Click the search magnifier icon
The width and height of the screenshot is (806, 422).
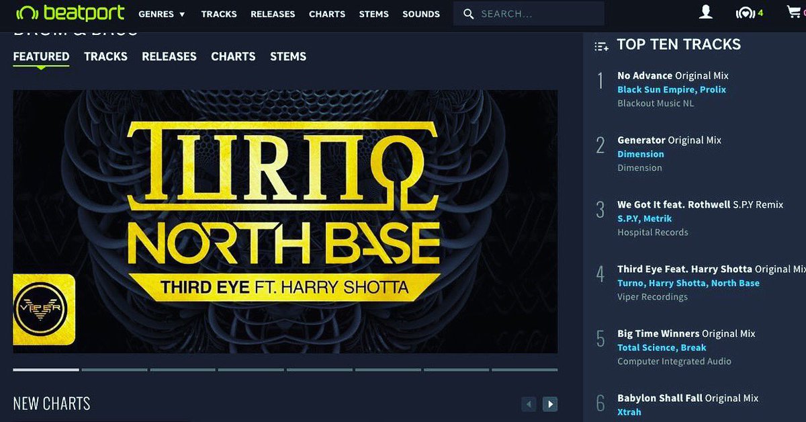click(469, 13)
